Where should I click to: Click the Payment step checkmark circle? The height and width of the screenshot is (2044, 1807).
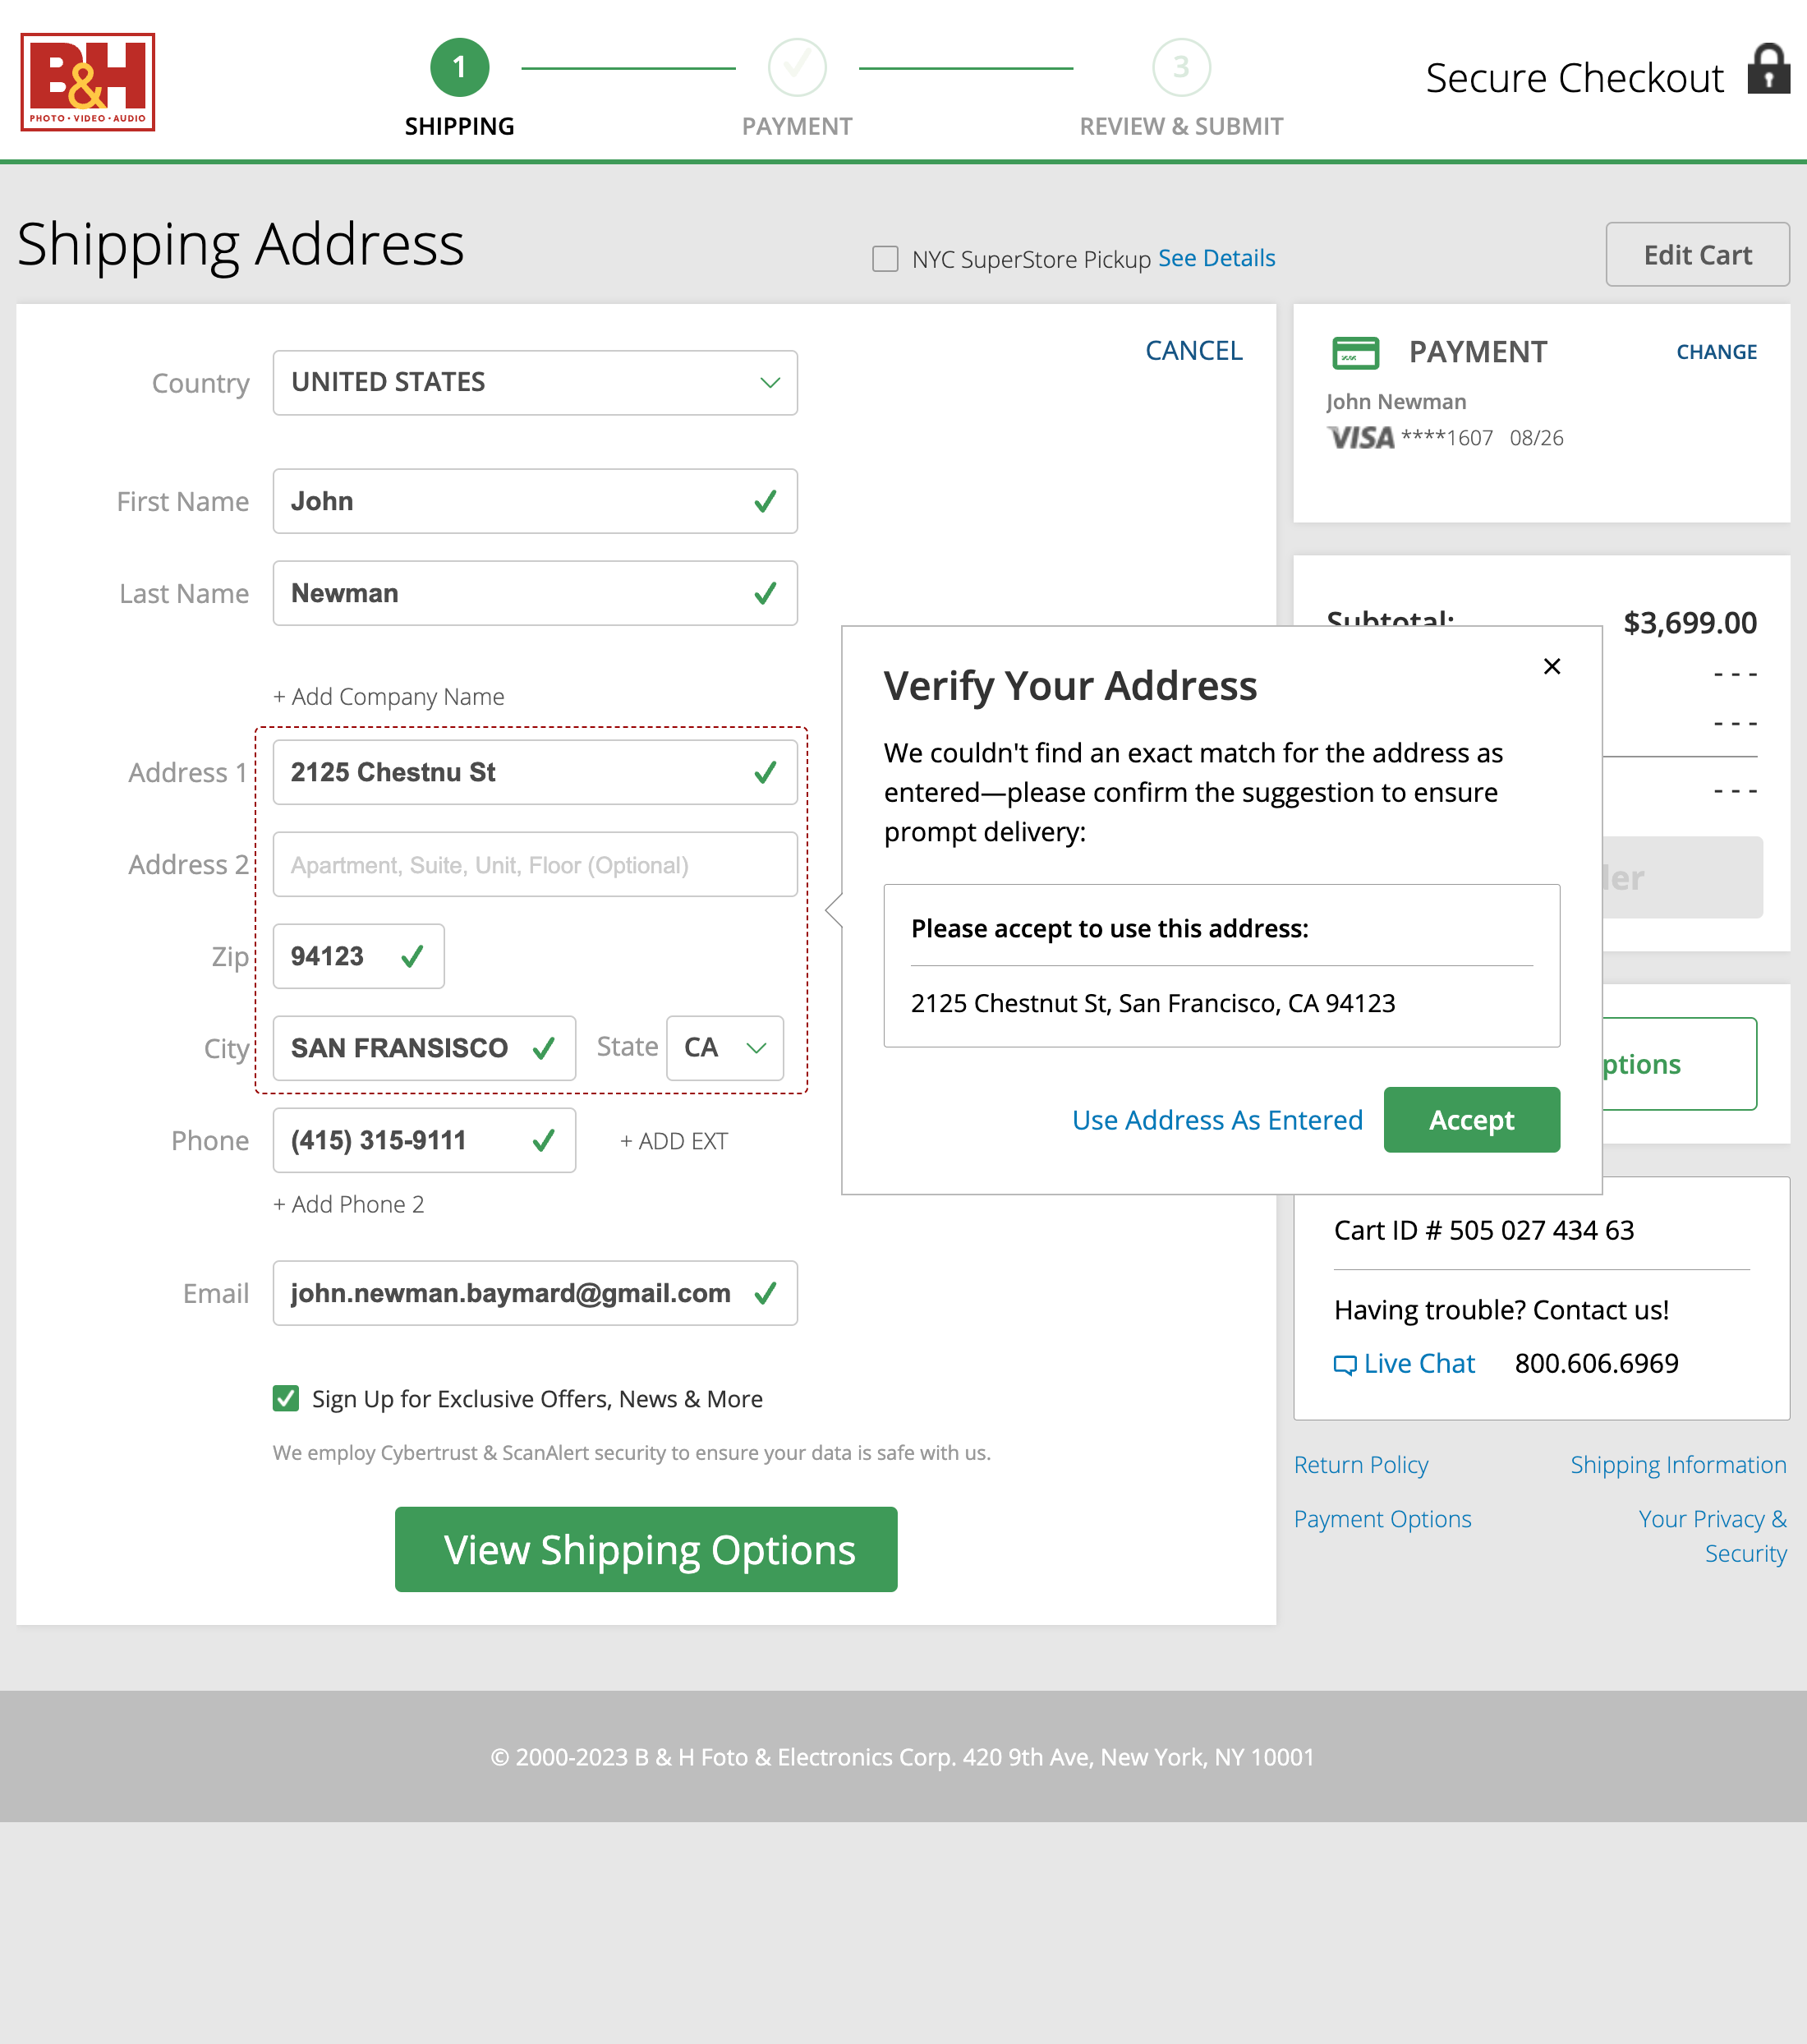click(x=797, y=68)
